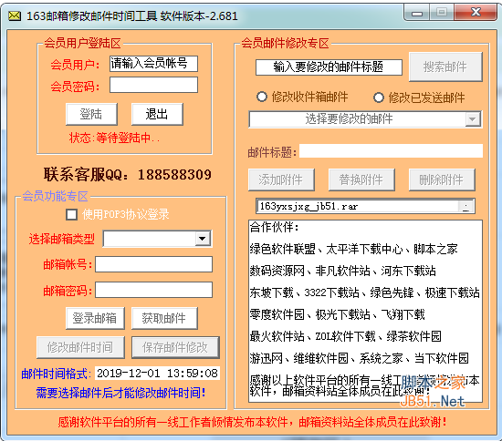Click the 零度软件园 partner line
This screenshot has height=441, width=502.
point(338,314)
